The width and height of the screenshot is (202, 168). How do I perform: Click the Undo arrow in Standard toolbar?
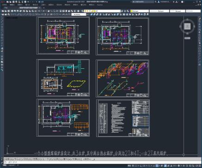[x=39, y=11]
